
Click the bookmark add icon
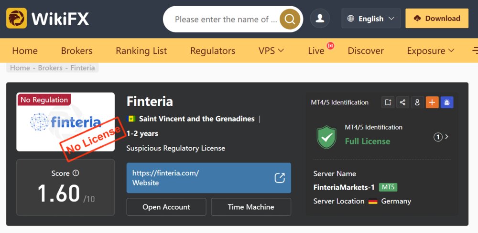pos(388,102)
